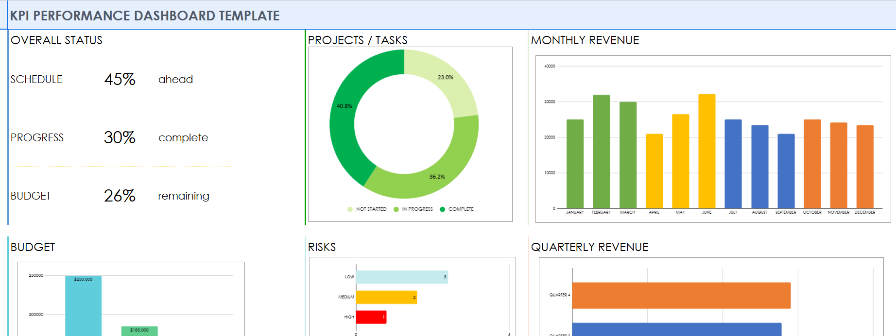
Task: Click the LOW risk bar
Action: pyautogui.click(x=401, y=277)
